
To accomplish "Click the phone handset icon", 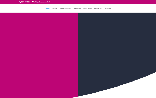I will coord(20,2).
